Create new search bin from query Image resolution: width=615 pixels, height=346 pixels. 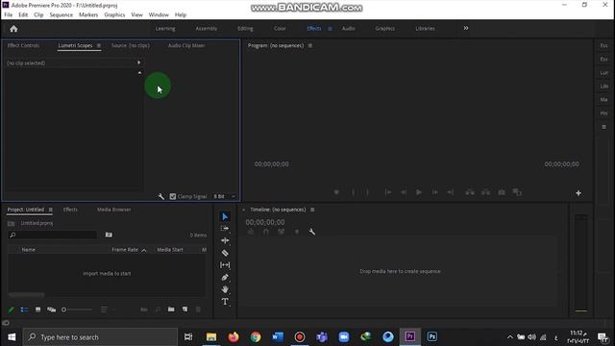[x=109, y=235]
